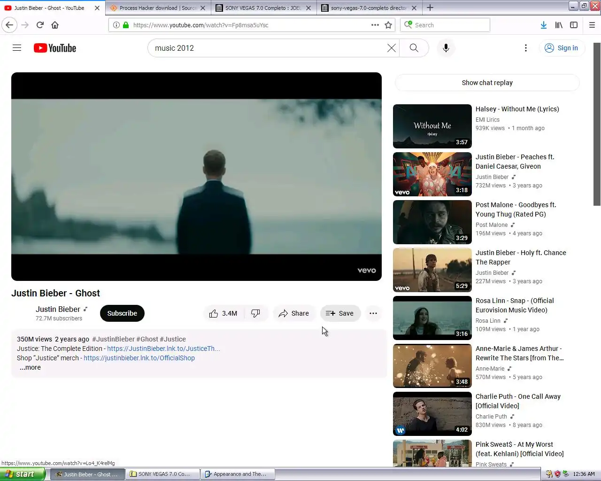Open Firefox downloads panel
This screenshot has height=481, width=601.
point(544,25)
